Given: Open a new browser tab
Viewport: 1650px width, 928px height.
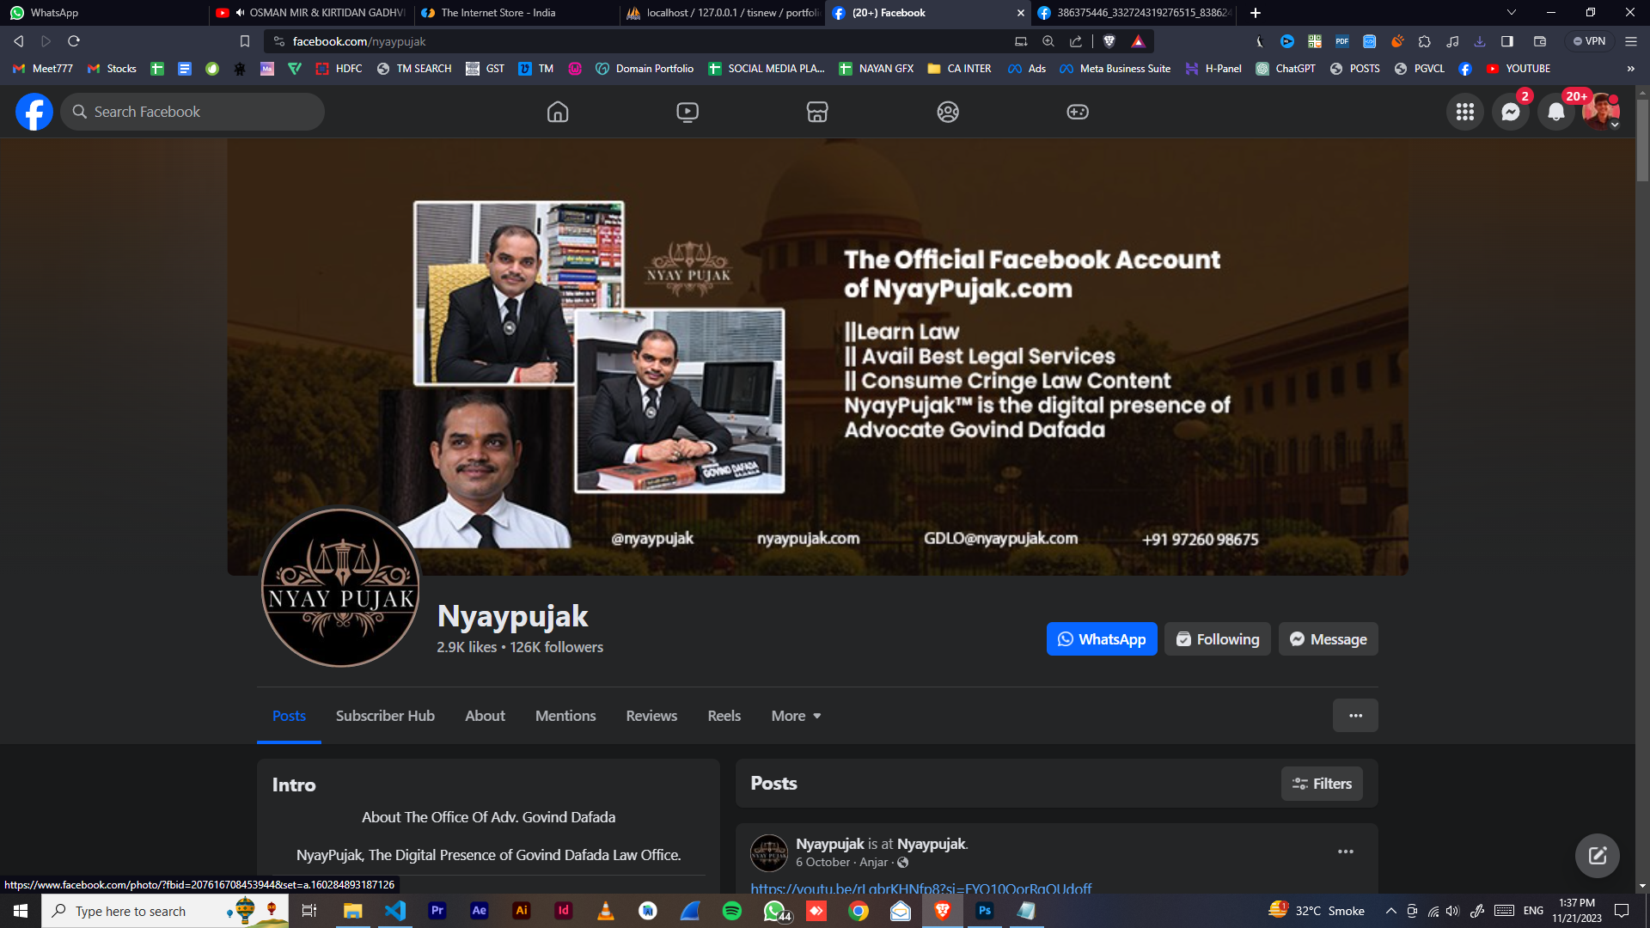Looking at the screenshot, I should point(1256,13).
